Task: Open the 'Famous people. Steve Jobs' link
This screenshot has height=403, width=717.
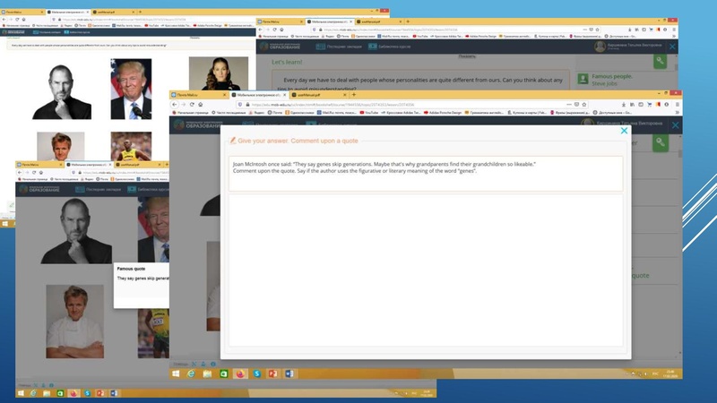Action: [613, 81]
